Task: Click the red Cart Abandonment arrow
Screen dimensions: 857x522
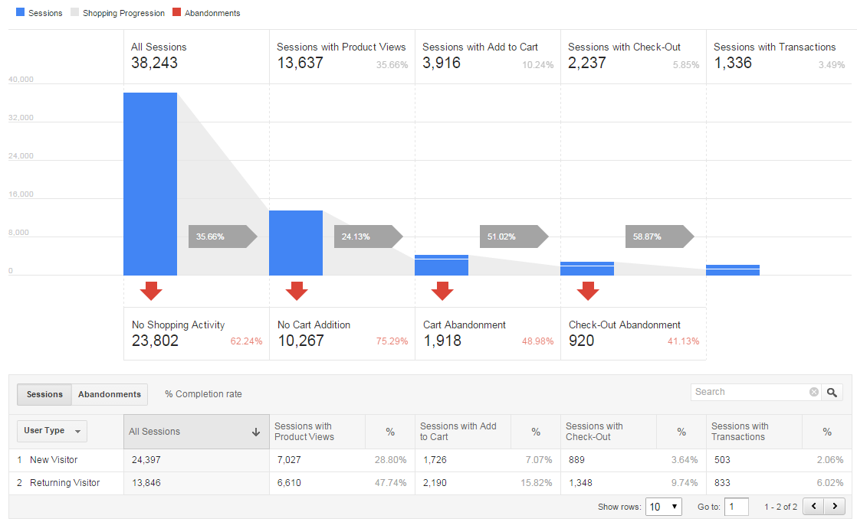Action: coord(442,292)
